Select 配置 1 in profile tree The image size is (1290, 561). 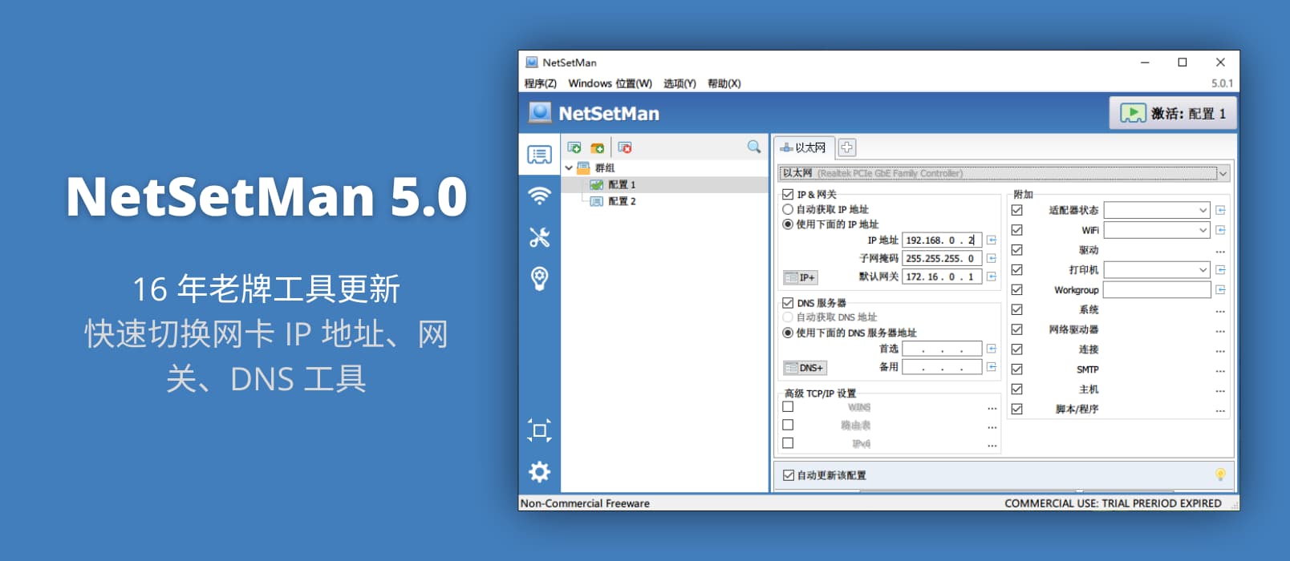622,184
